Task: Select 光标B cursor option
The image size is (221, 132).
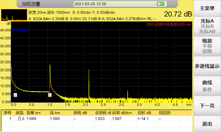Action: click(207, 26)
